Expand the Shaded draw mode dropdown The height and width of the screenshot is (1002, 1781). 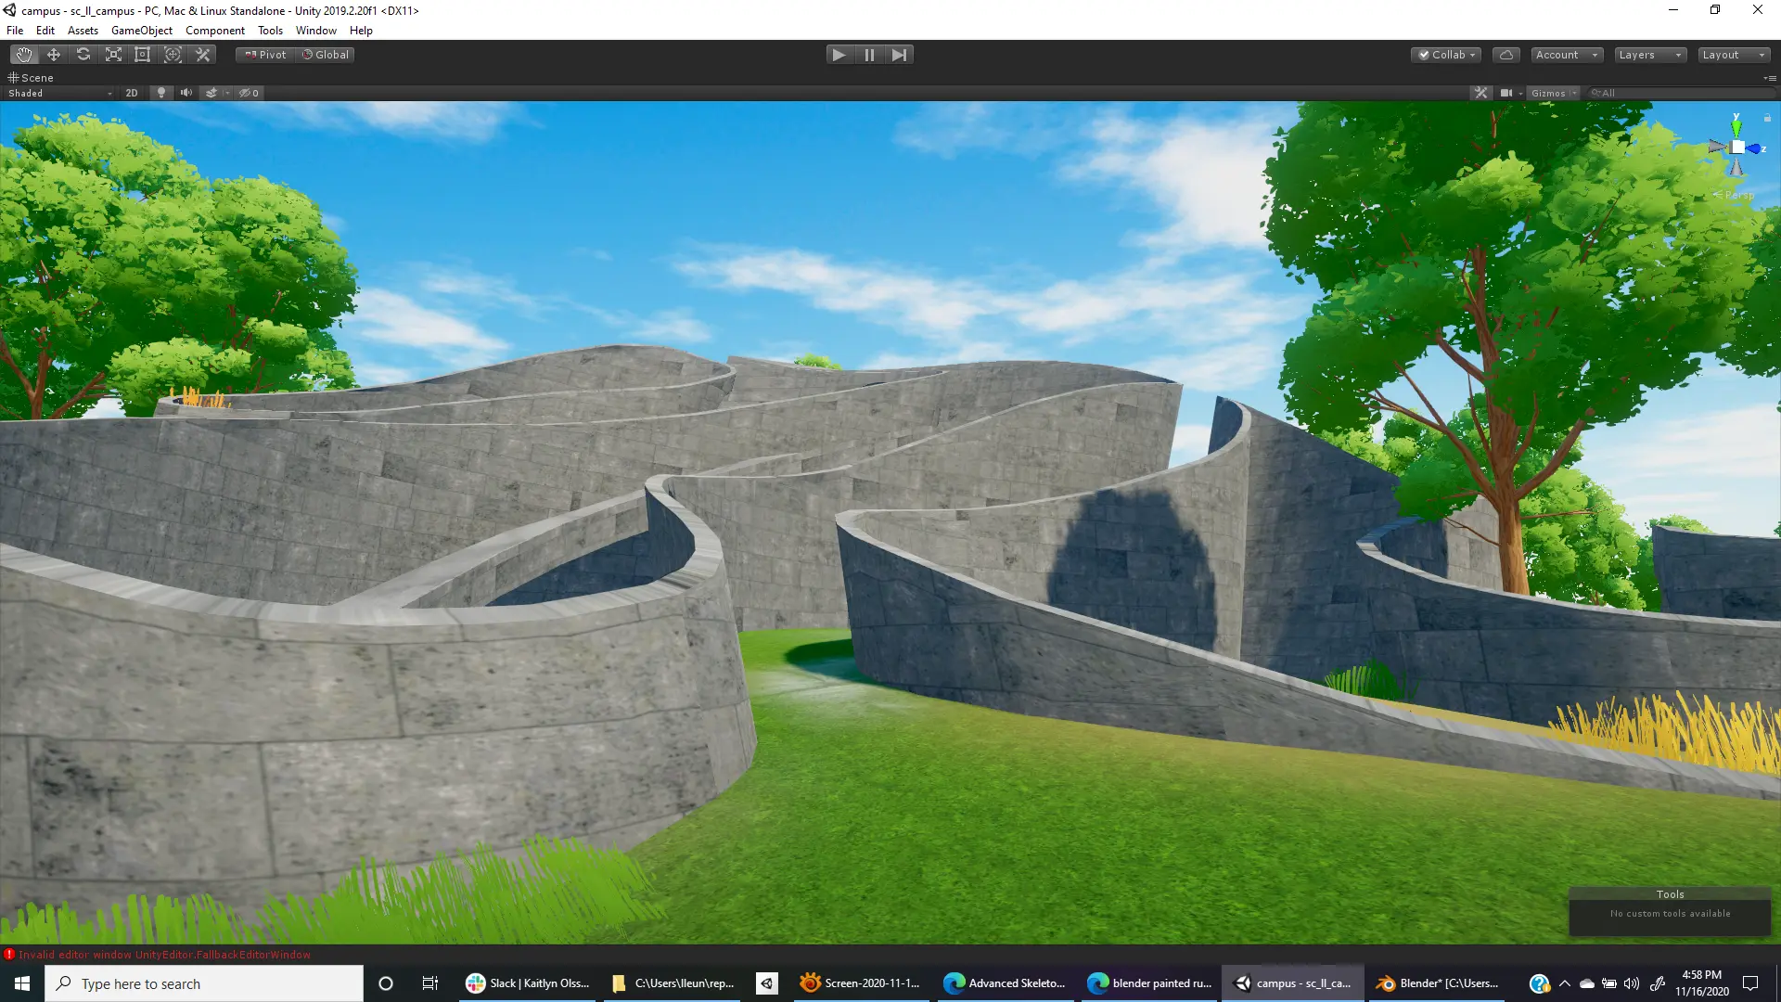[59, 93]
